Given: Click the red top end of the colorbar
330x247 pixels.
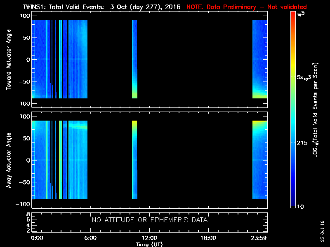Looking at the screenshot, I should tap(293, 13).
